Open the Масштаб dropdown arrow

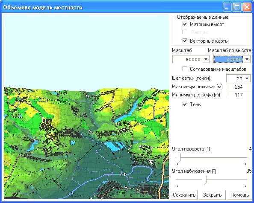tap(206, 59)
